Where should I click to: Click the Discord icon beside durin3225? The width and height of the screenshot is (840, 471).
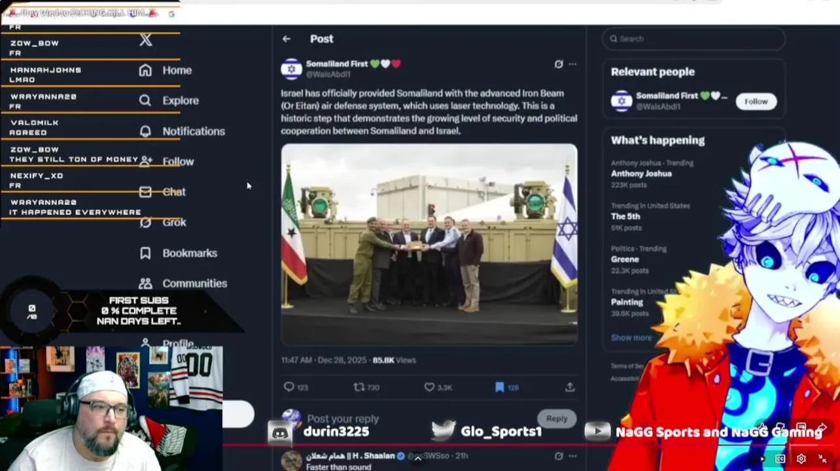(x=280, y=432)
